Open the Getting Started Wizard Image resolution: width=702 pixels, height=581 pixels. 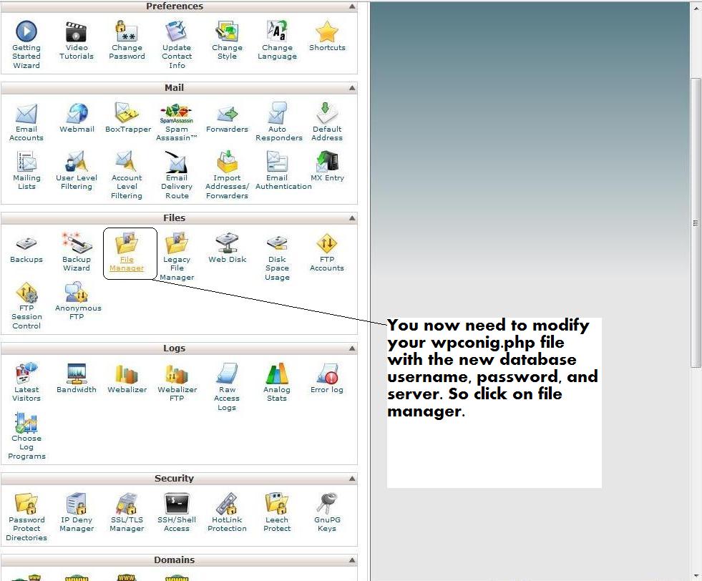click(x=26, y=45)
